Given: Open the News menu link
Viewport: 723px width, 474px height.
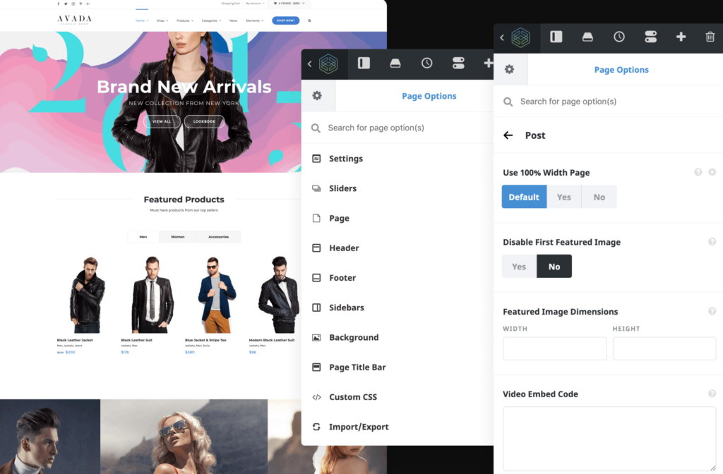Looking at the screenshot, I should click(x=233, y=20).
